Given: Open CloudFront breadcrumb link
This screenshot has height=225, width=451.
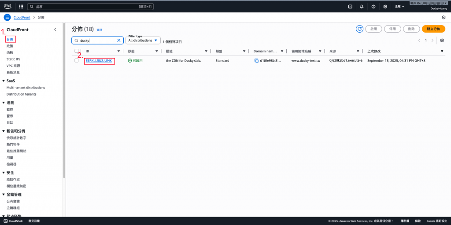Looking at the screenshot, I should pyautogui.click(x=22, y=18).
